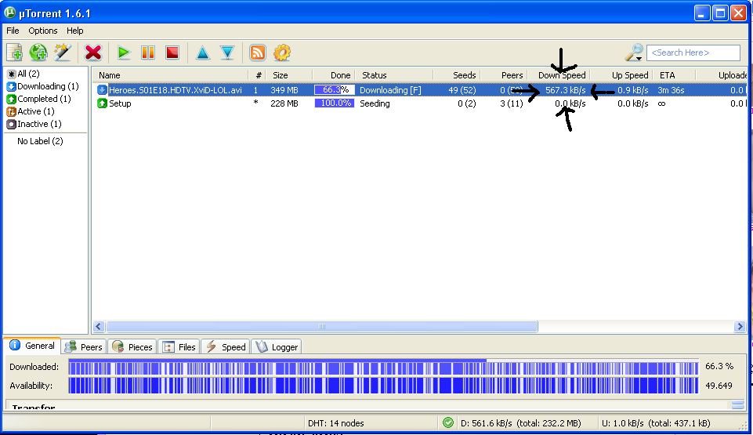753x435 pixels.
Task: Open the search engine magnifier dropdown
Action: 634,53
